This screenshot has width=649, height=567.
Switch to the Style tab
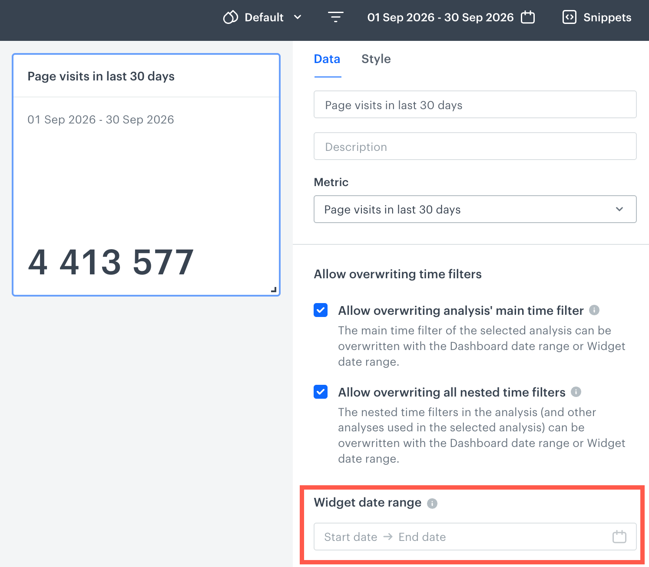click(x=376, y=59)
